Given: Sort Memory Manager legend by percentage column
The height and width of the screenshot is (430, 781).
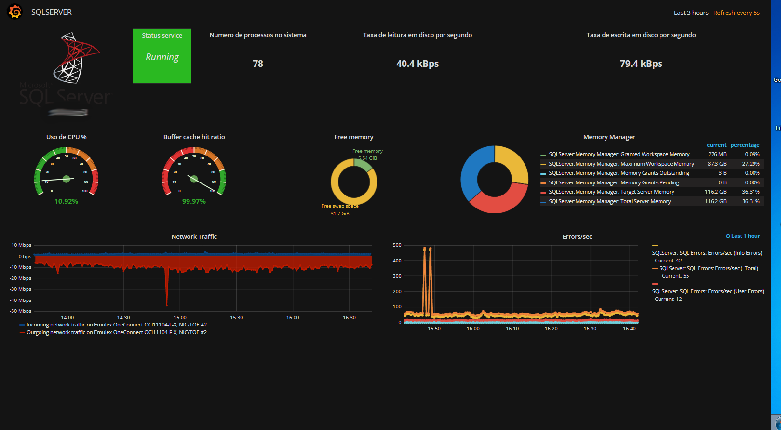Looking at the screenshot, I should click(x=745, y=145).
